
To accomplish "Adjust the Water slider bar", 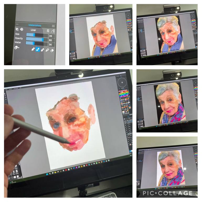I will (37, 44).
